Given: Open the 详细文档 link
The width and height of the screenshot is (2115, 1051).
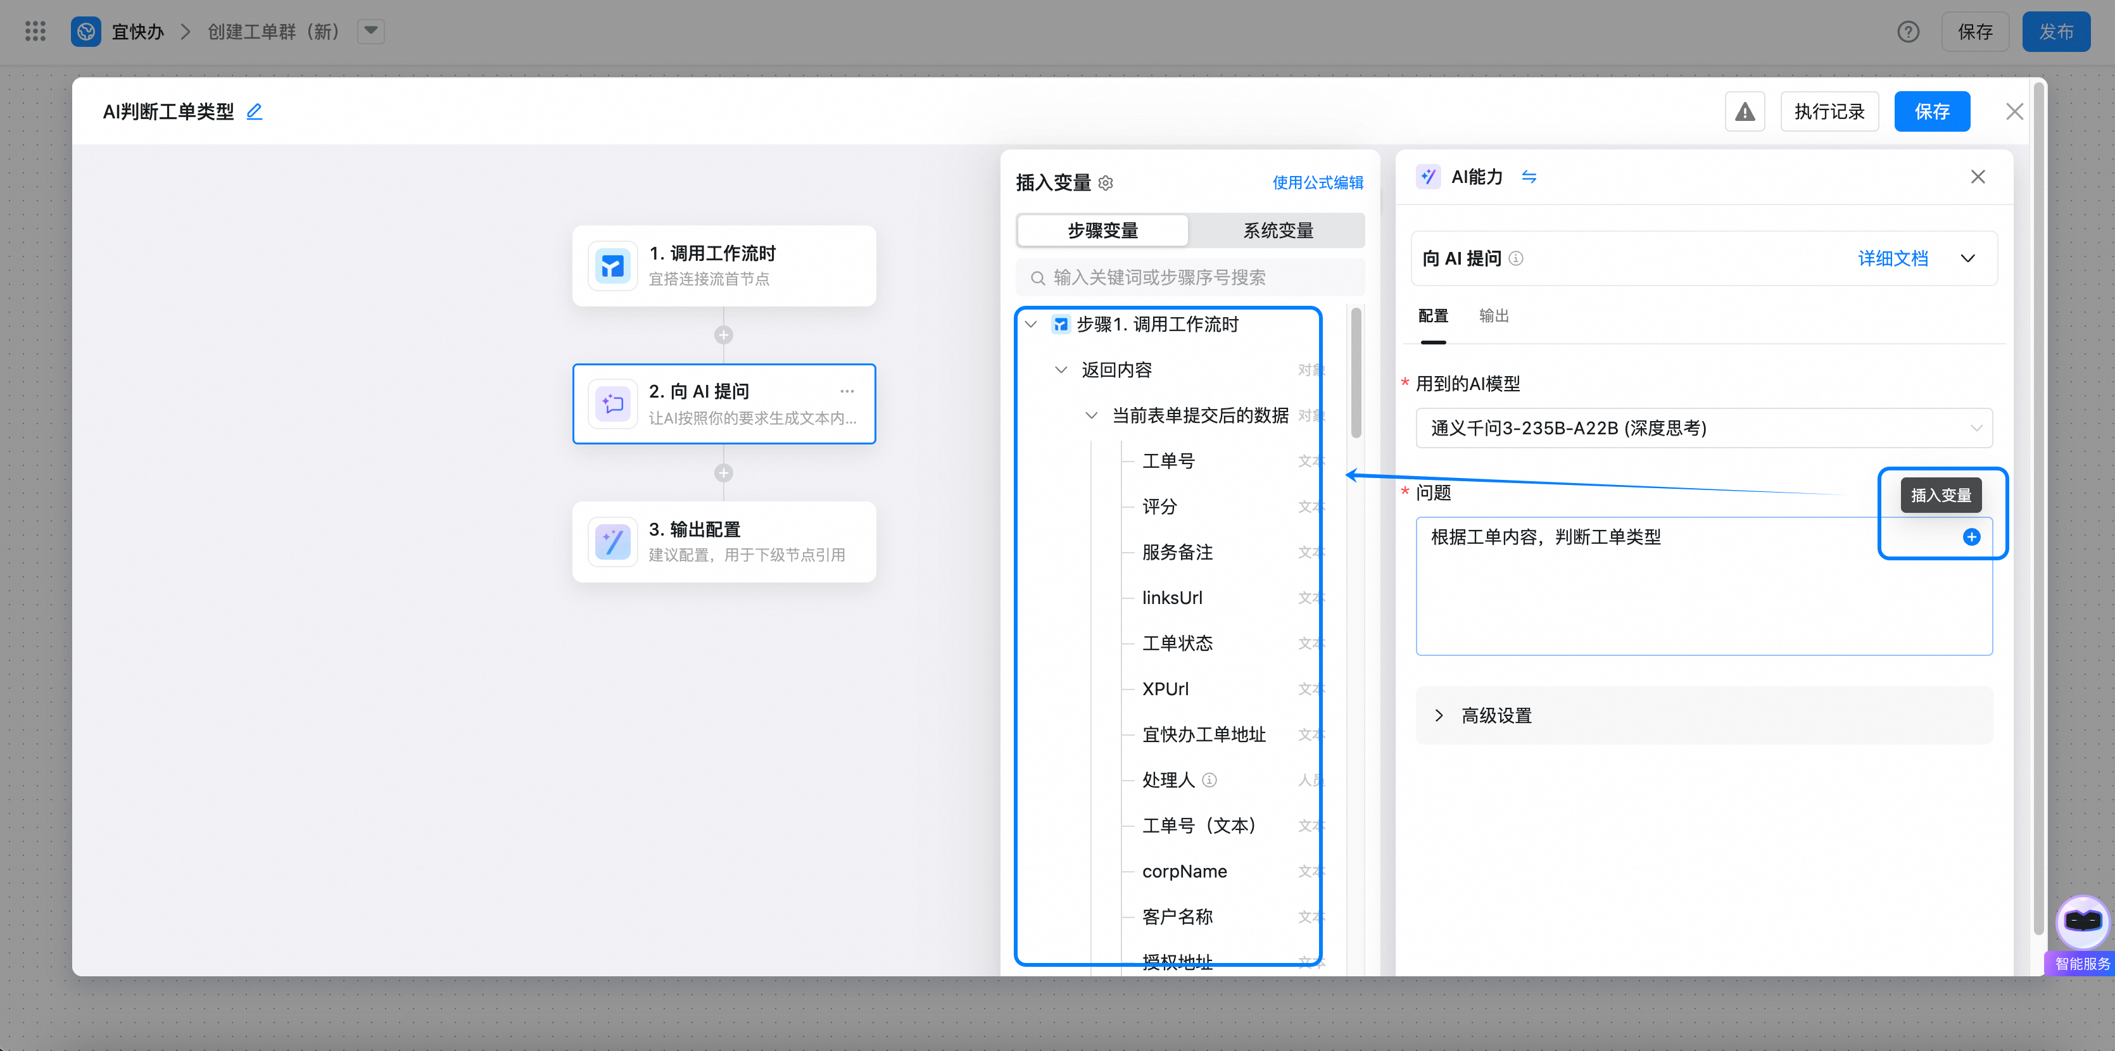Looking at the screenshot, I should 1891,259.
